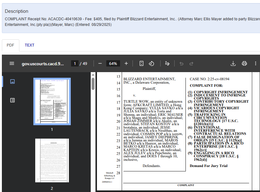Click the case number 2:25-cv-08194 text
The width and height of the screenshot is (260, 192).
tap(218, 79)
